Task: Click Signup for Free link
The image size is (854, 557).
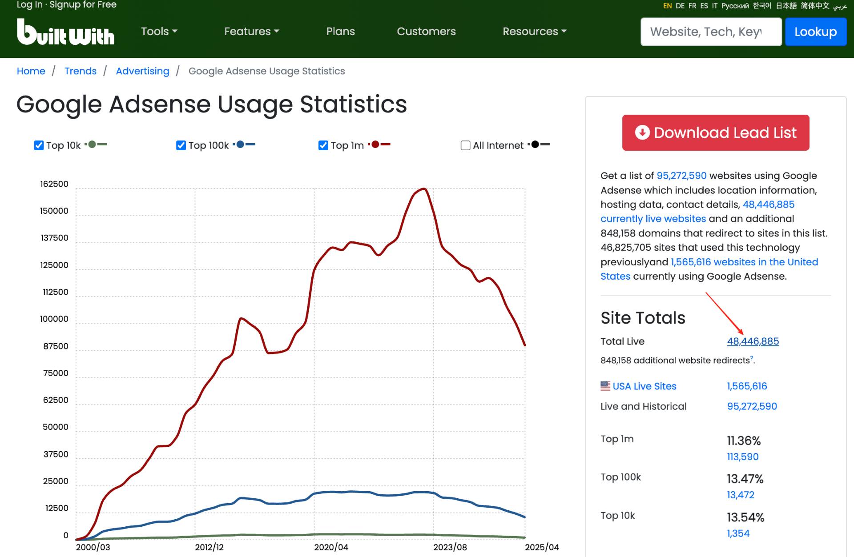Action: [83, 4]
